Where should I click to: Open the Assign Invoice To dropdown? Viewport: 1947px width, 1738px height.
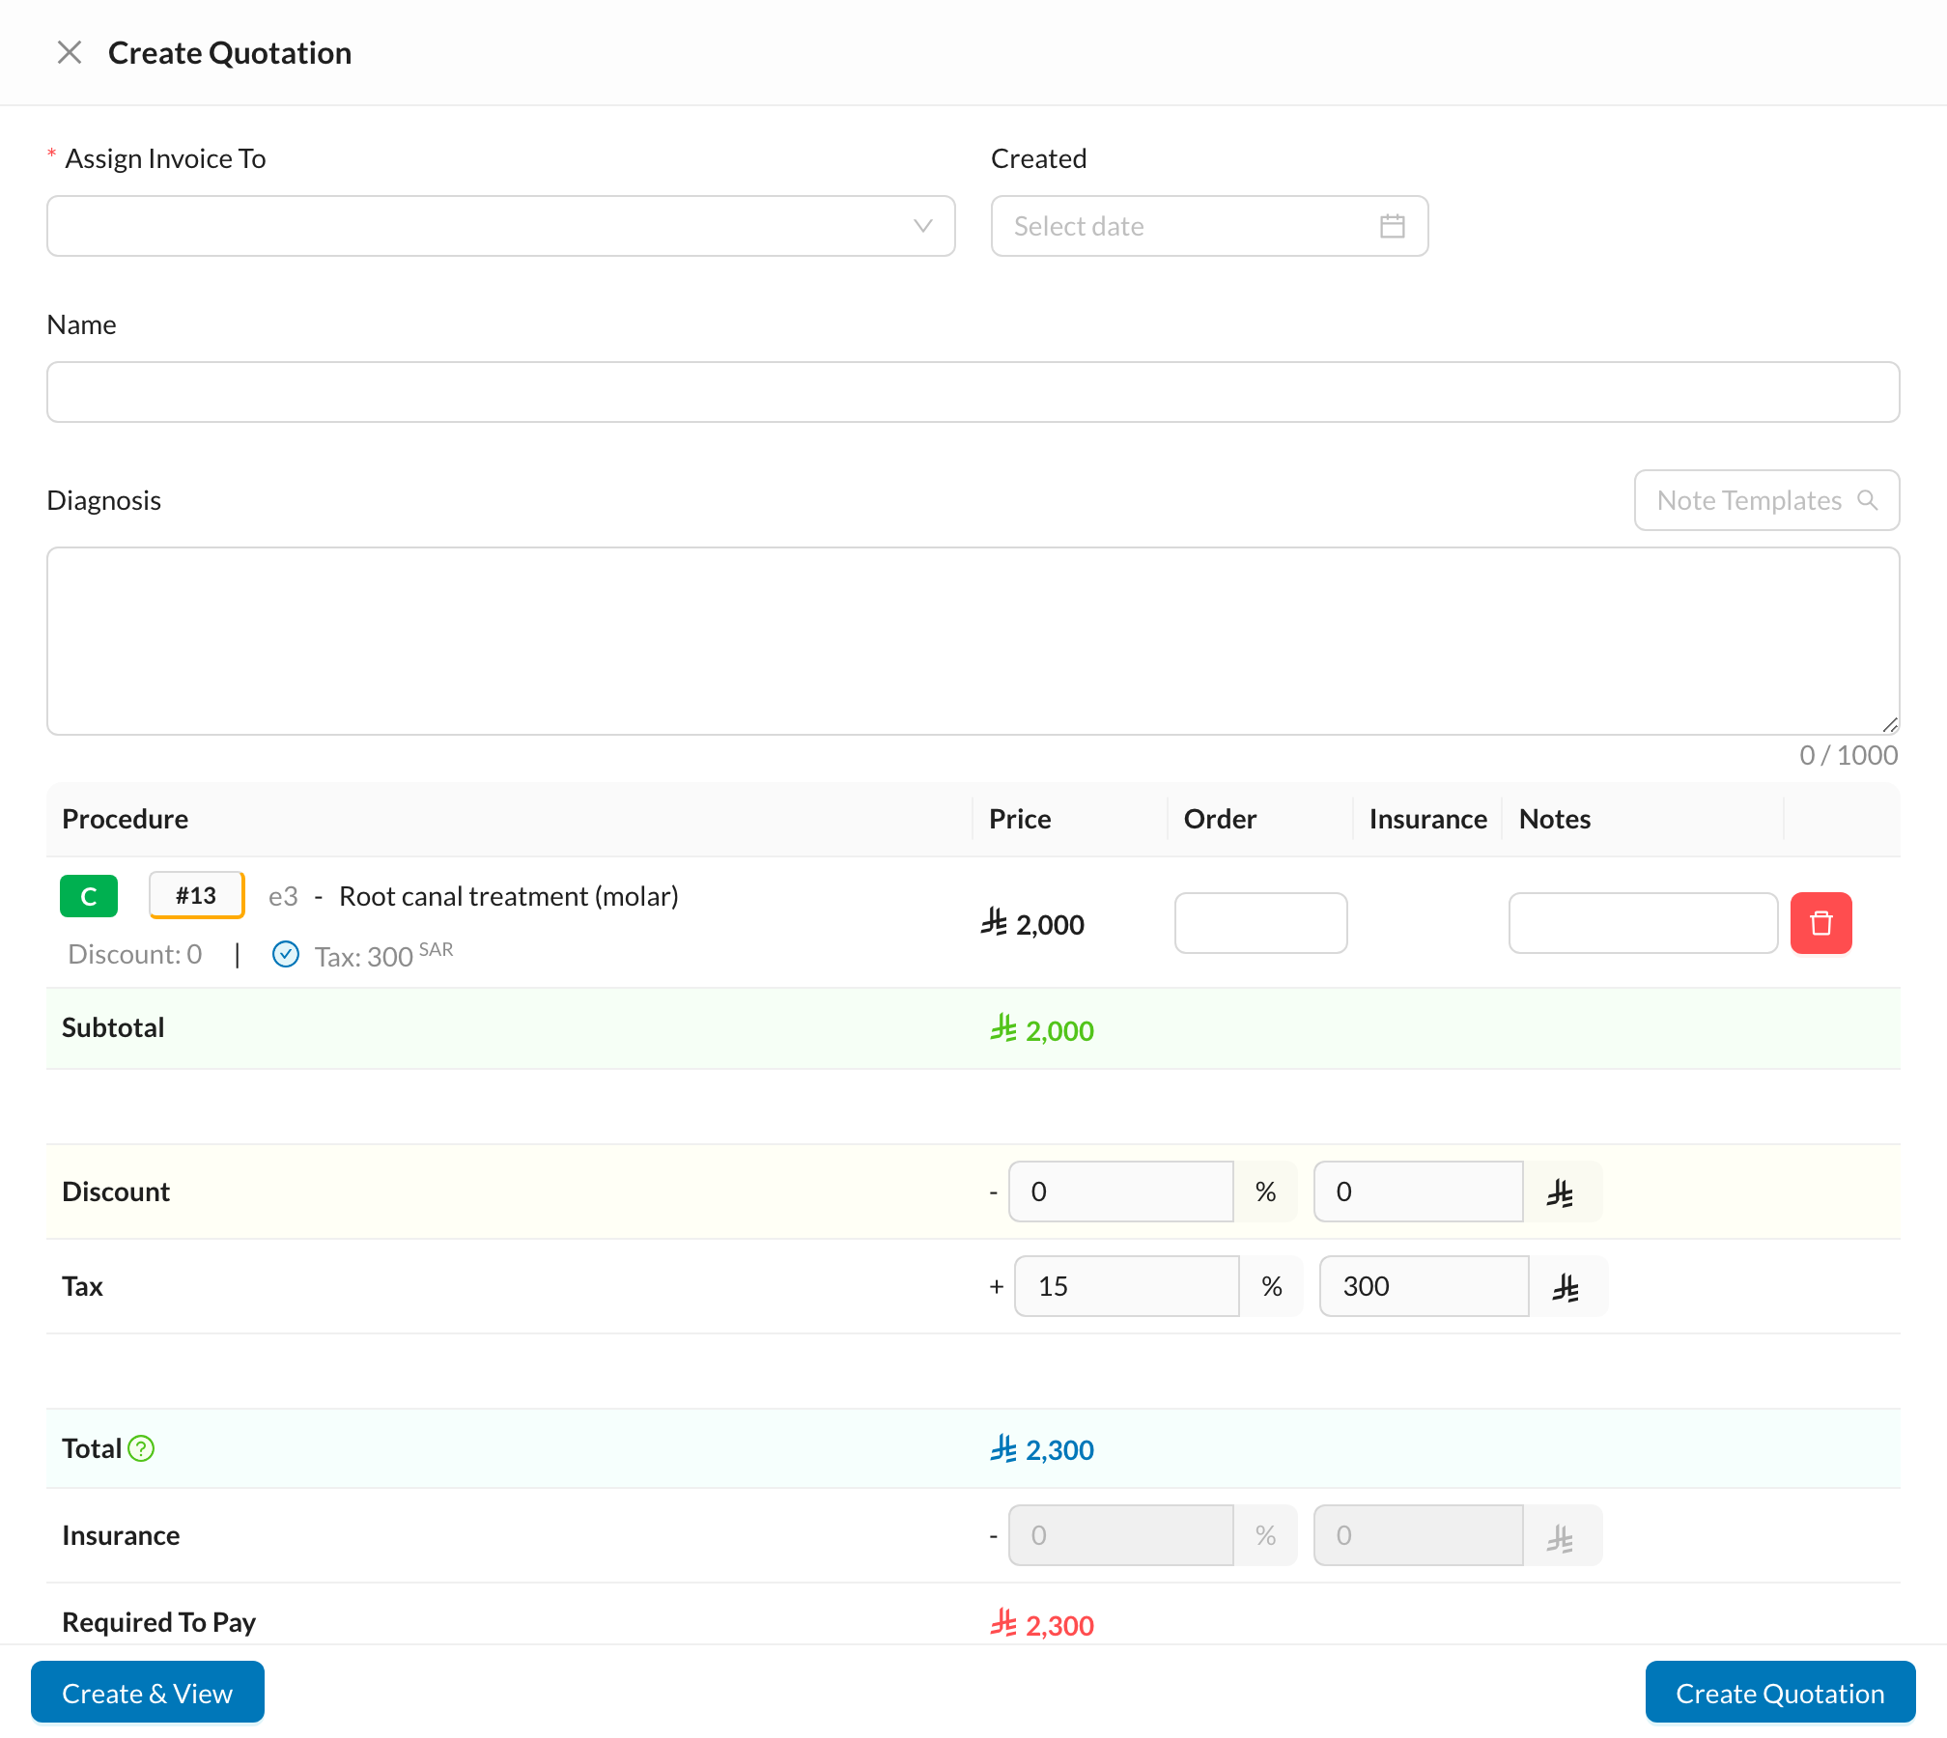point(500,226)
